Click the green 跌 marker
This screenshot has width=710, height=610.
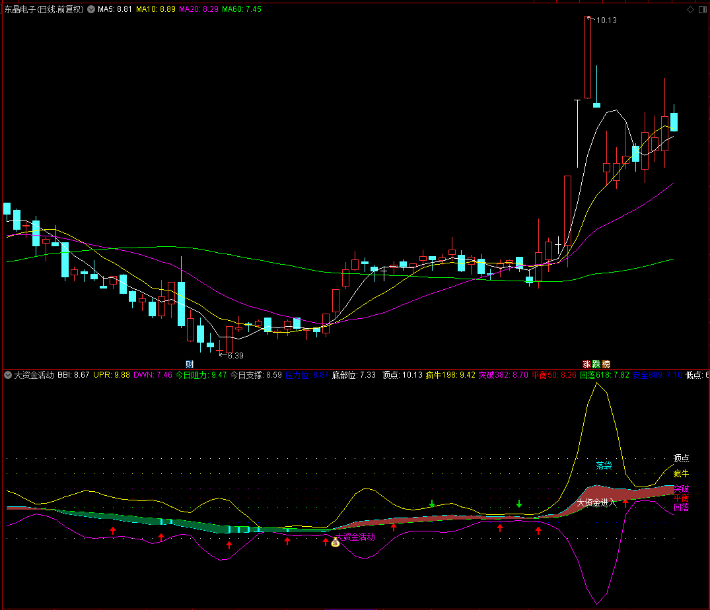[x=596, y=364]
